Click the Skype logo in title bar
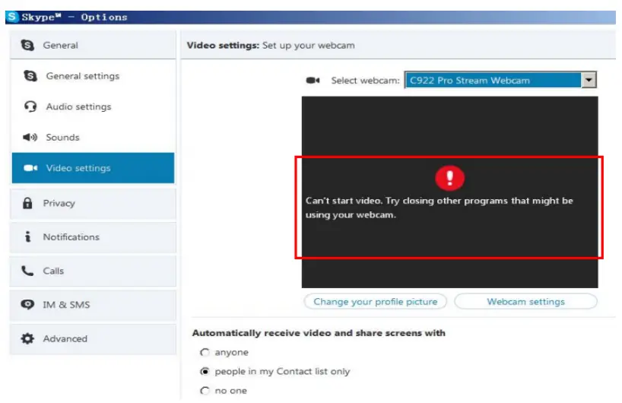Image resolution: width=622 pixels, height=403 pixels. (13, 17)
